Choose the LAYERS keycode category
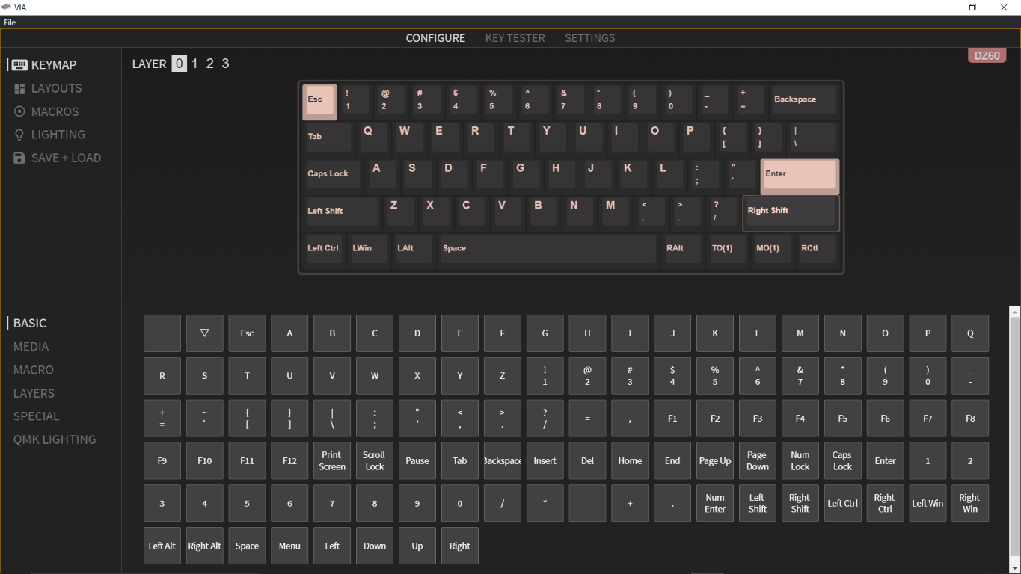1021x574 pixels. [x=34, y=393]
